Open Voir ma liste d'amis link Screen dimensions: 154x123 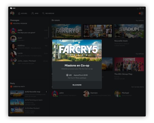(137, 87)
